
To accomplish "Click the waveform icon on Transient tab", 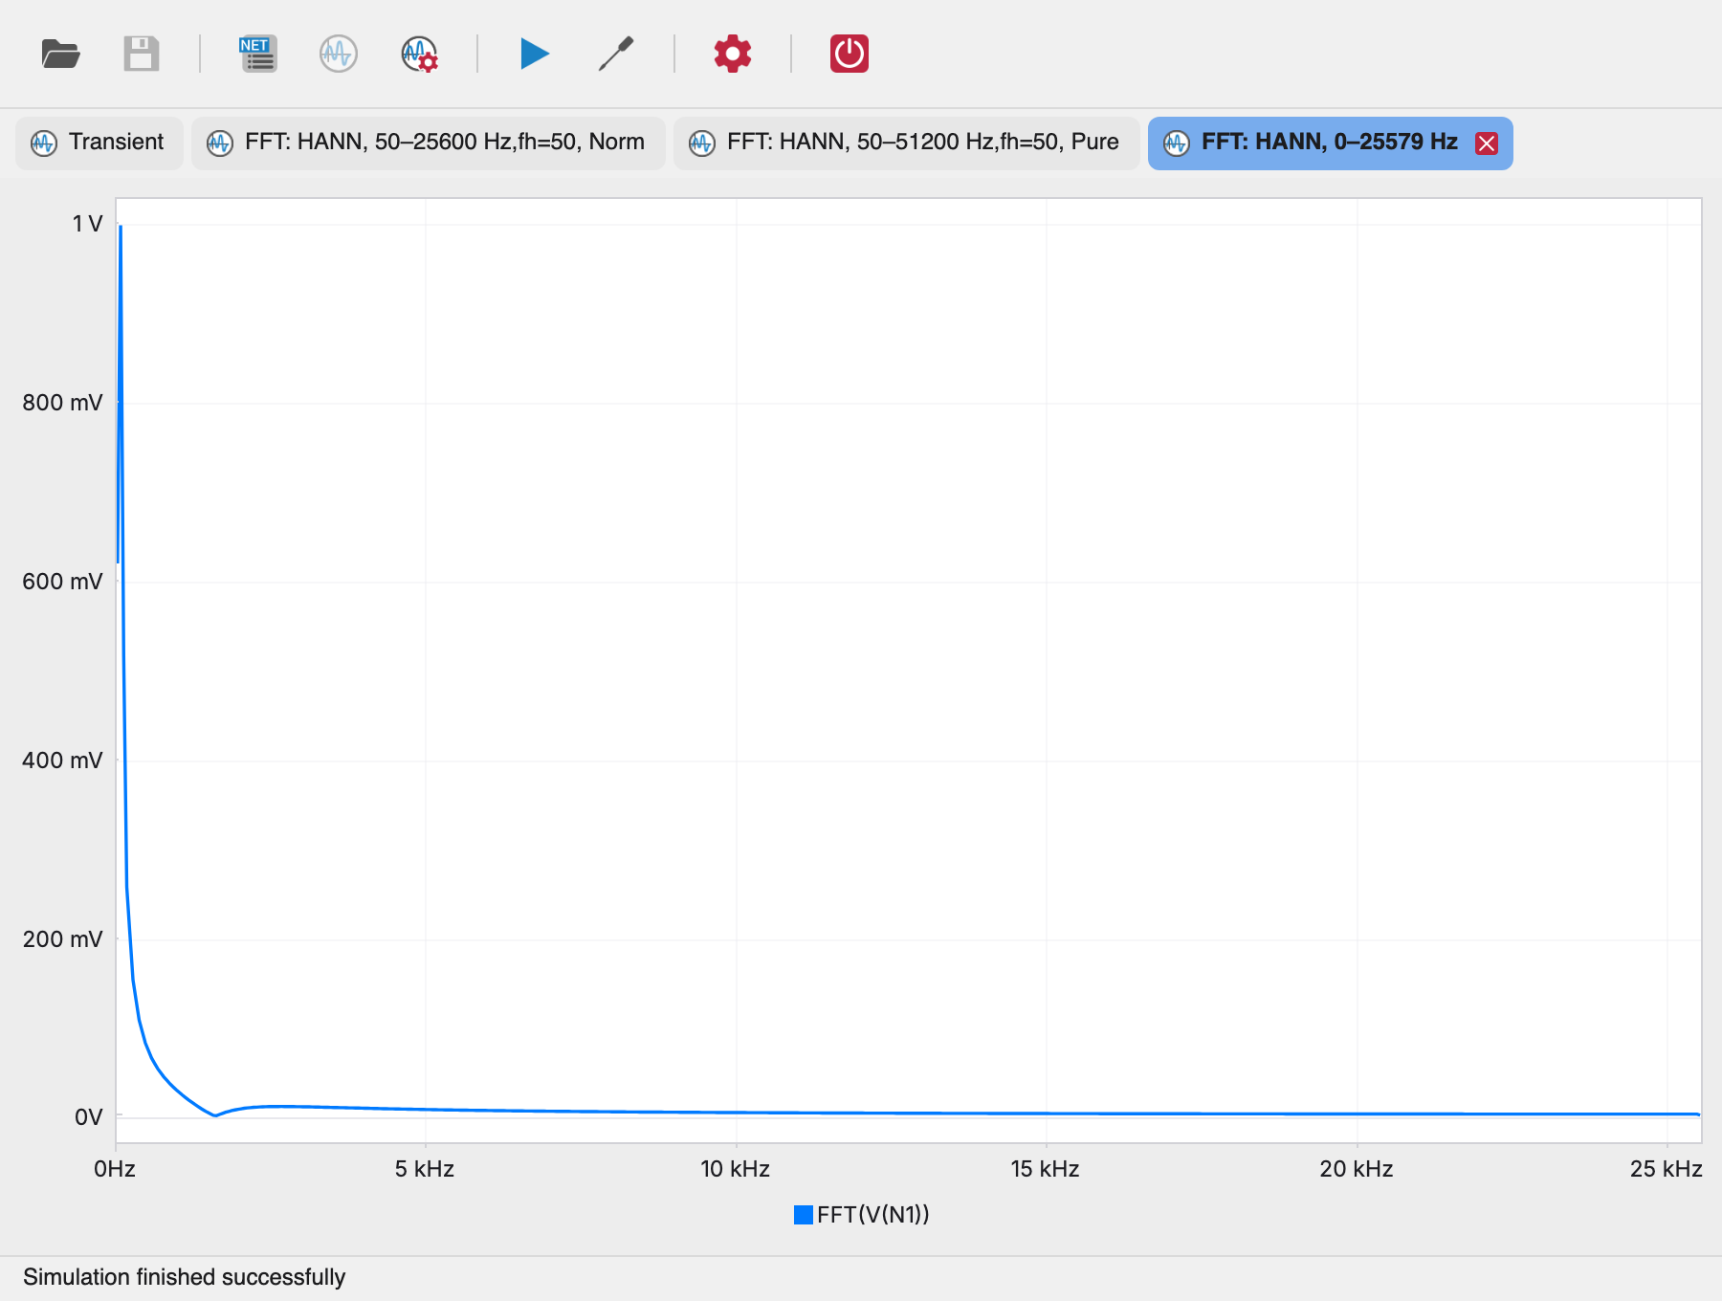I will tap(44, 143).
